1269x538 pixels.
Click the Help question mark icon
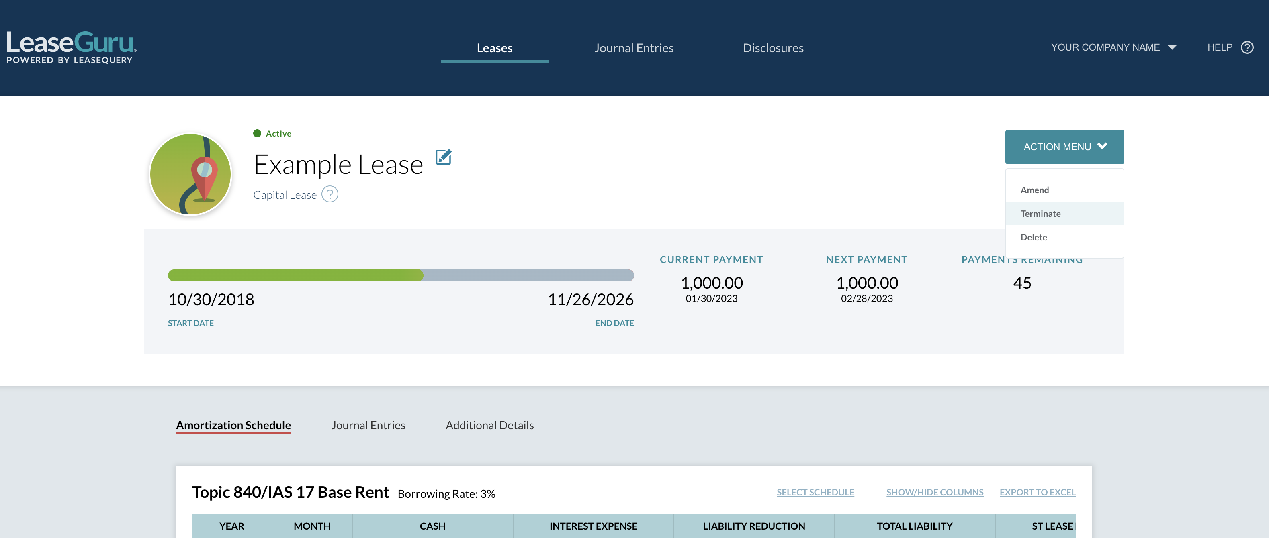(1247, 47)
